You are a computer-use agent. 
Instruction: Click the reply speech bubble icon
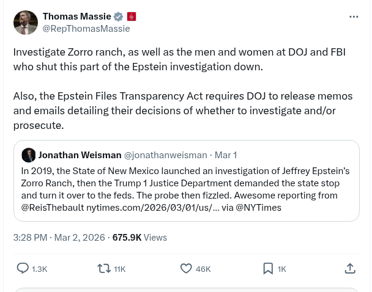pyautogui.click(x=23, y=268)
